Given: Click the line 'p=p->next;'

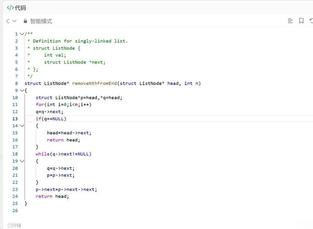Looking at the screenshot, I should [x=61, y=175].
